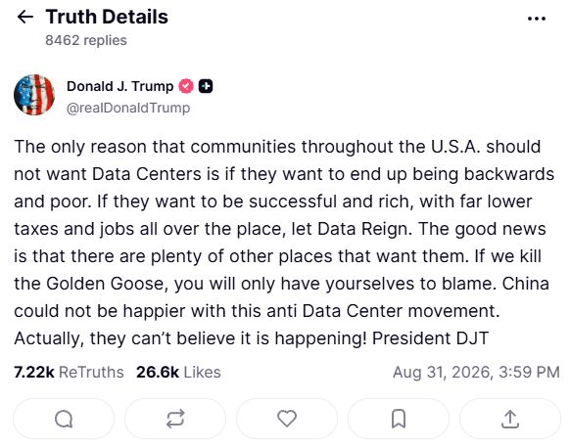Open the Donald J. Trump display name

[119, 86]
